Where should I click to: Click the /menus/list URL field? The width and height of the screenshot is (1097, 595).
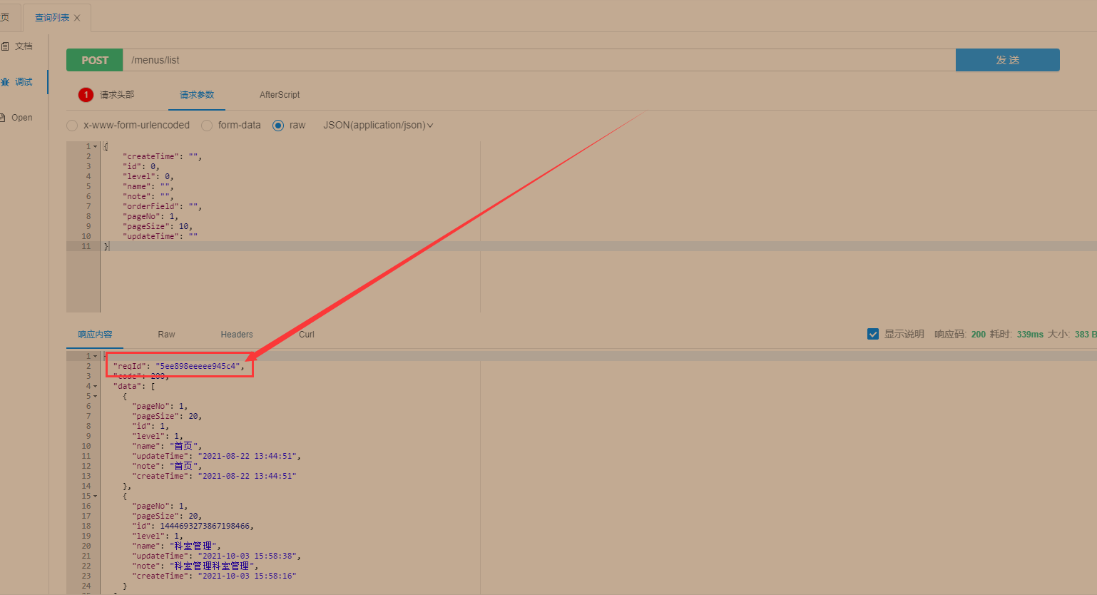click(x=539, y=60)
